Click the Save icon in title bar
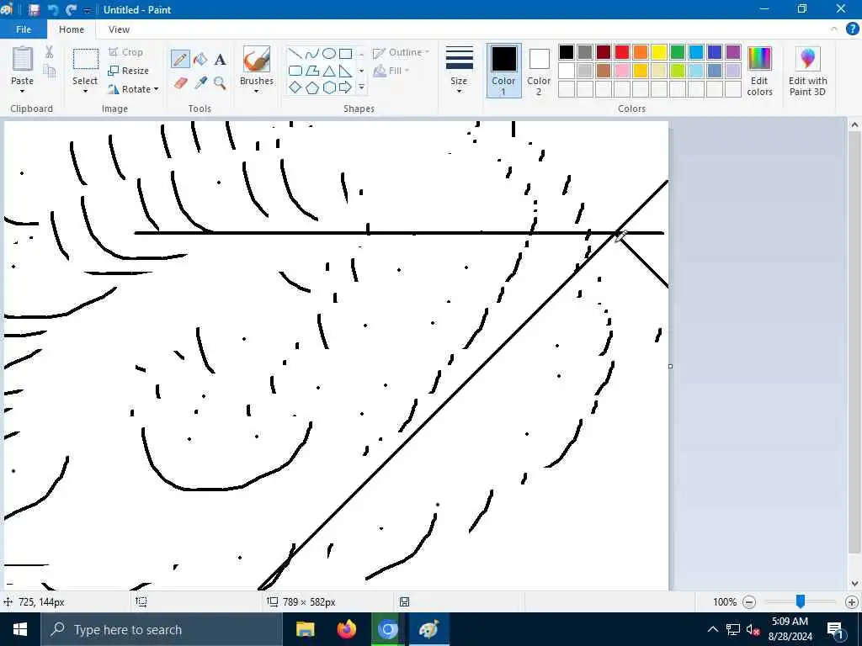This screenshot has height=646, width=862. [x=34, y=9]
